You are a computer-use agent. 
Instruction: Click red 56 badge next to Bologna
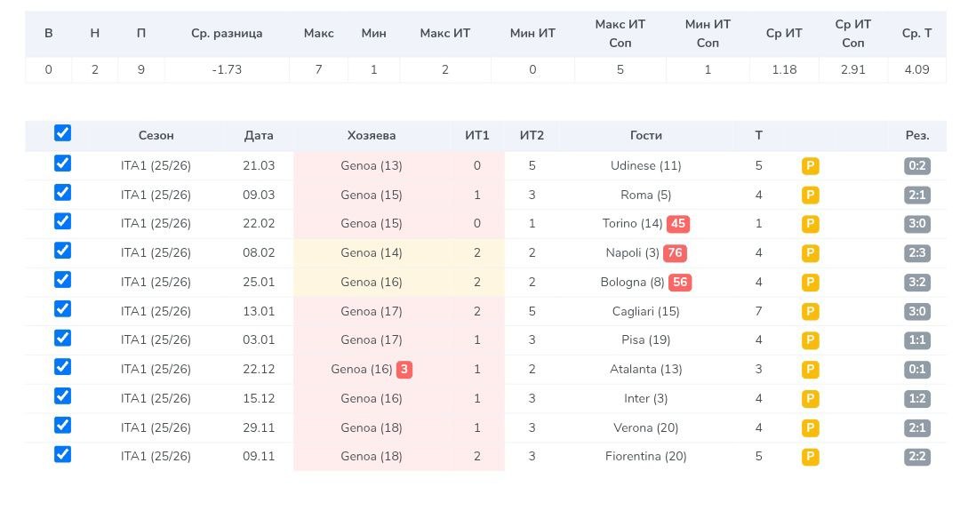click(x=681, y=283)
